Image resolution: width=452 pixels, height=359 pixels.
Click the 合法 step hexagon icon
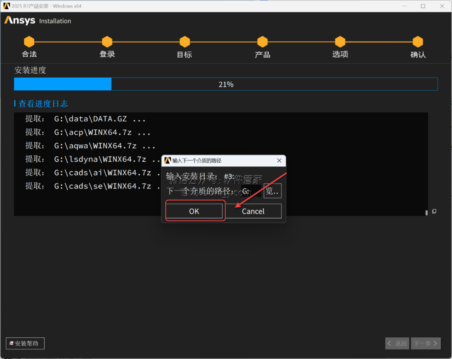click(x=29, y=42)
